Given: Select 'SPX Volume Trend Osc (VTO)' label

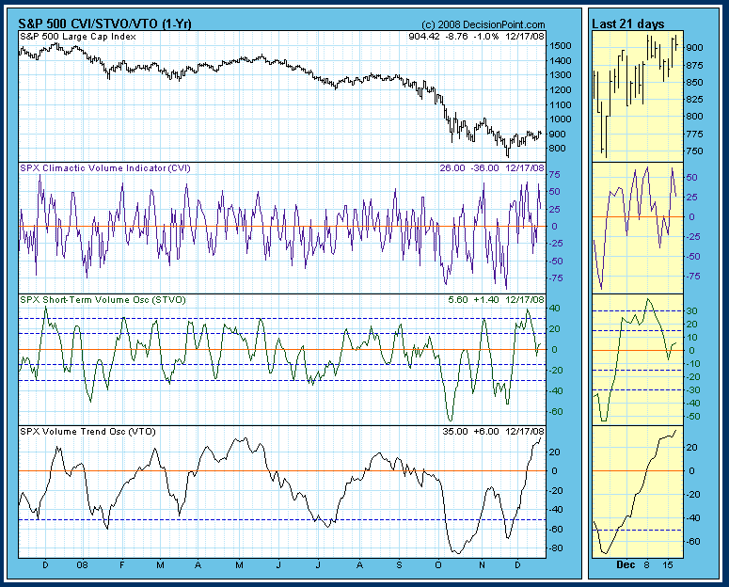Looking at the screenshot, I should click(x=87, y=432).
